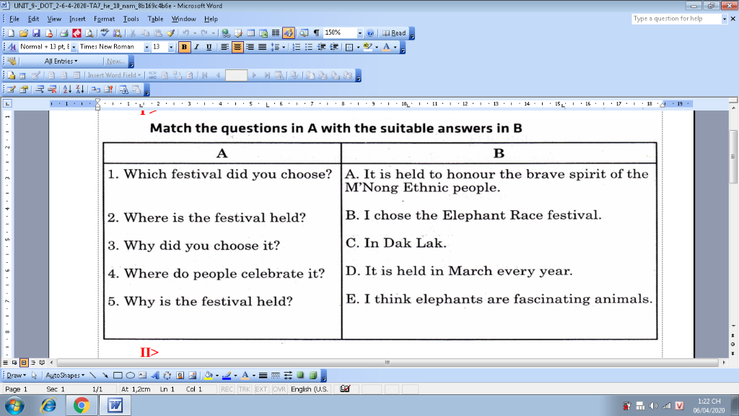
Task: Open Microsoft Word Help icon
Action: (x=370, y=33)
